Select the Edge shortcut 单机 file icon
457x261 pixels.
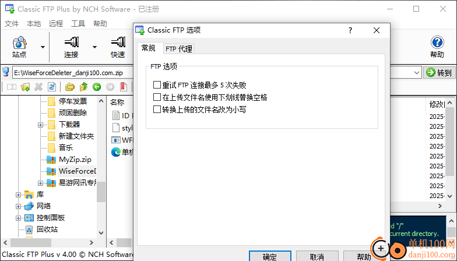115,152
